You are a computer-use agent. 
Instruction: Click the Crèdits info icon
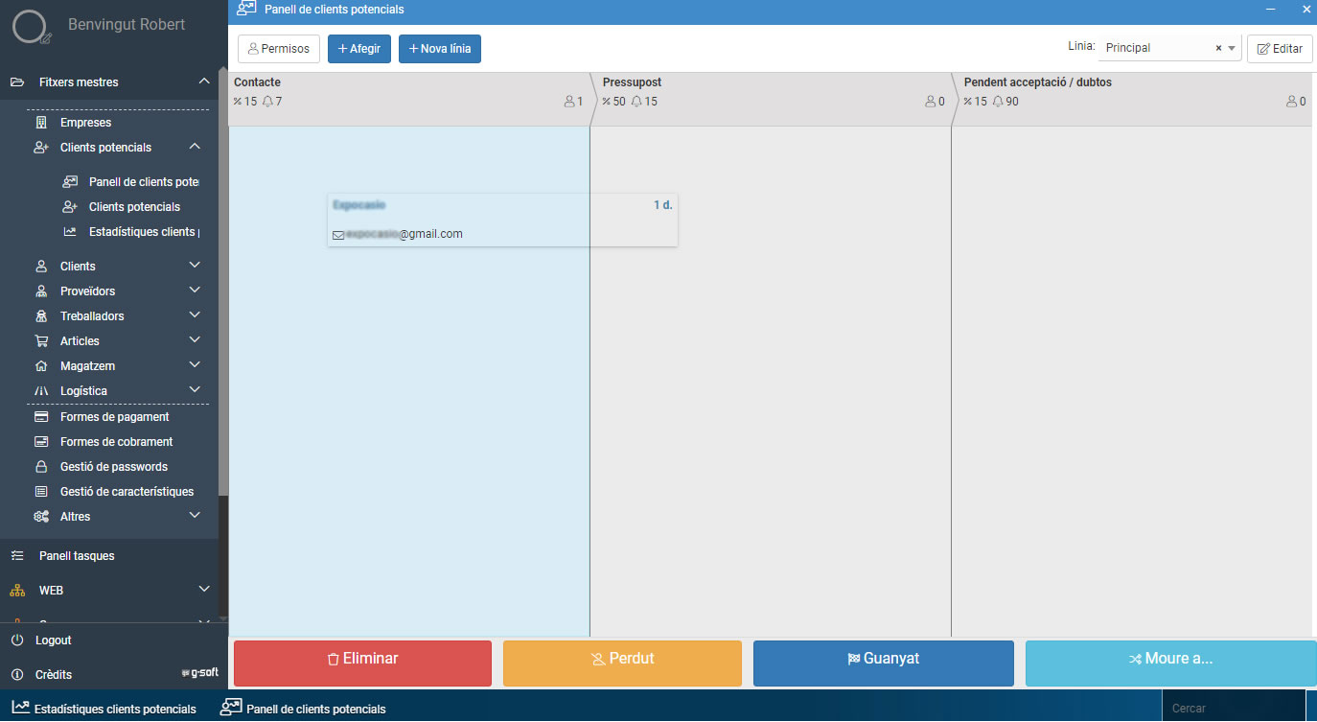click(x=17, y=675)
